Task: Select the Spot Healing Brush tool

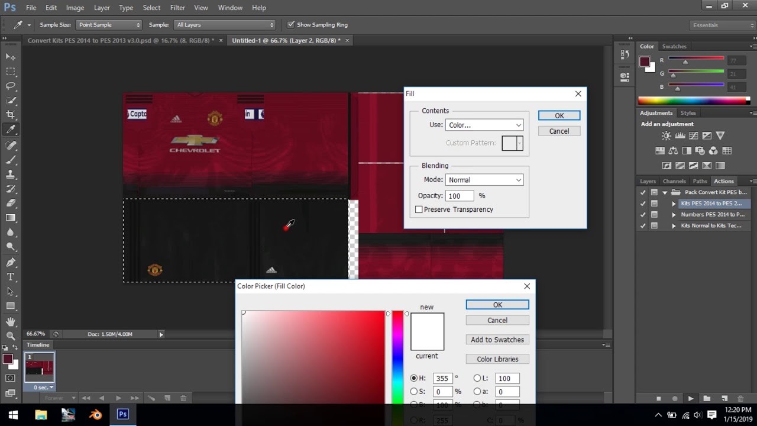Action: [11, 145]
